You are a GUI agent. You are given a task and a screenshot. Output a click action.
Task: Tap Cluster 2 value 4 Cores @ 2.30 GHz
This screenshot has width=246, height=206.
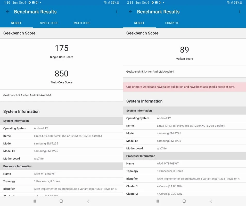click(170, 194)
